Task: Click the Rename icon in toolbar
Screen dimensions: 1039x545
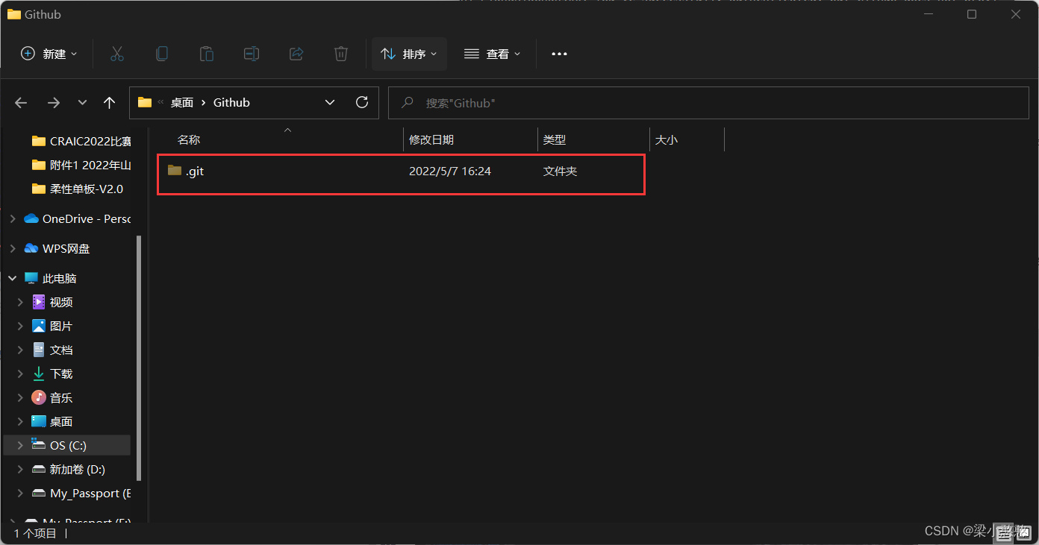Action: point(252,54)
